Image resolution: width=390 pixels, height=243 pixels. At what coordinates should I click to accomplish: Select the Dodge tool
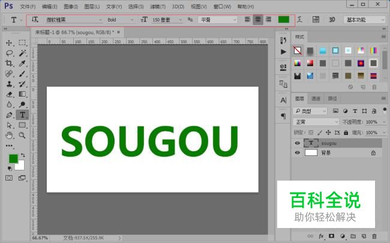(22, 104)
